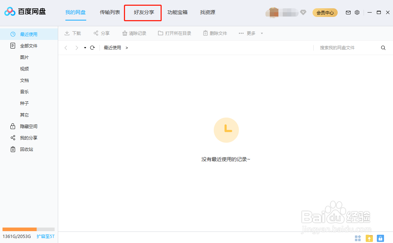
Task: Click the 扩容至5T link
Action: tap(45, 237)
